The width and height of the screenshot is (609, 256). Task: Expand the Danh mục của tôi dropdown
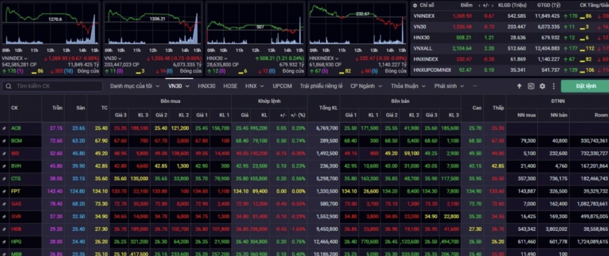[134, 86]
